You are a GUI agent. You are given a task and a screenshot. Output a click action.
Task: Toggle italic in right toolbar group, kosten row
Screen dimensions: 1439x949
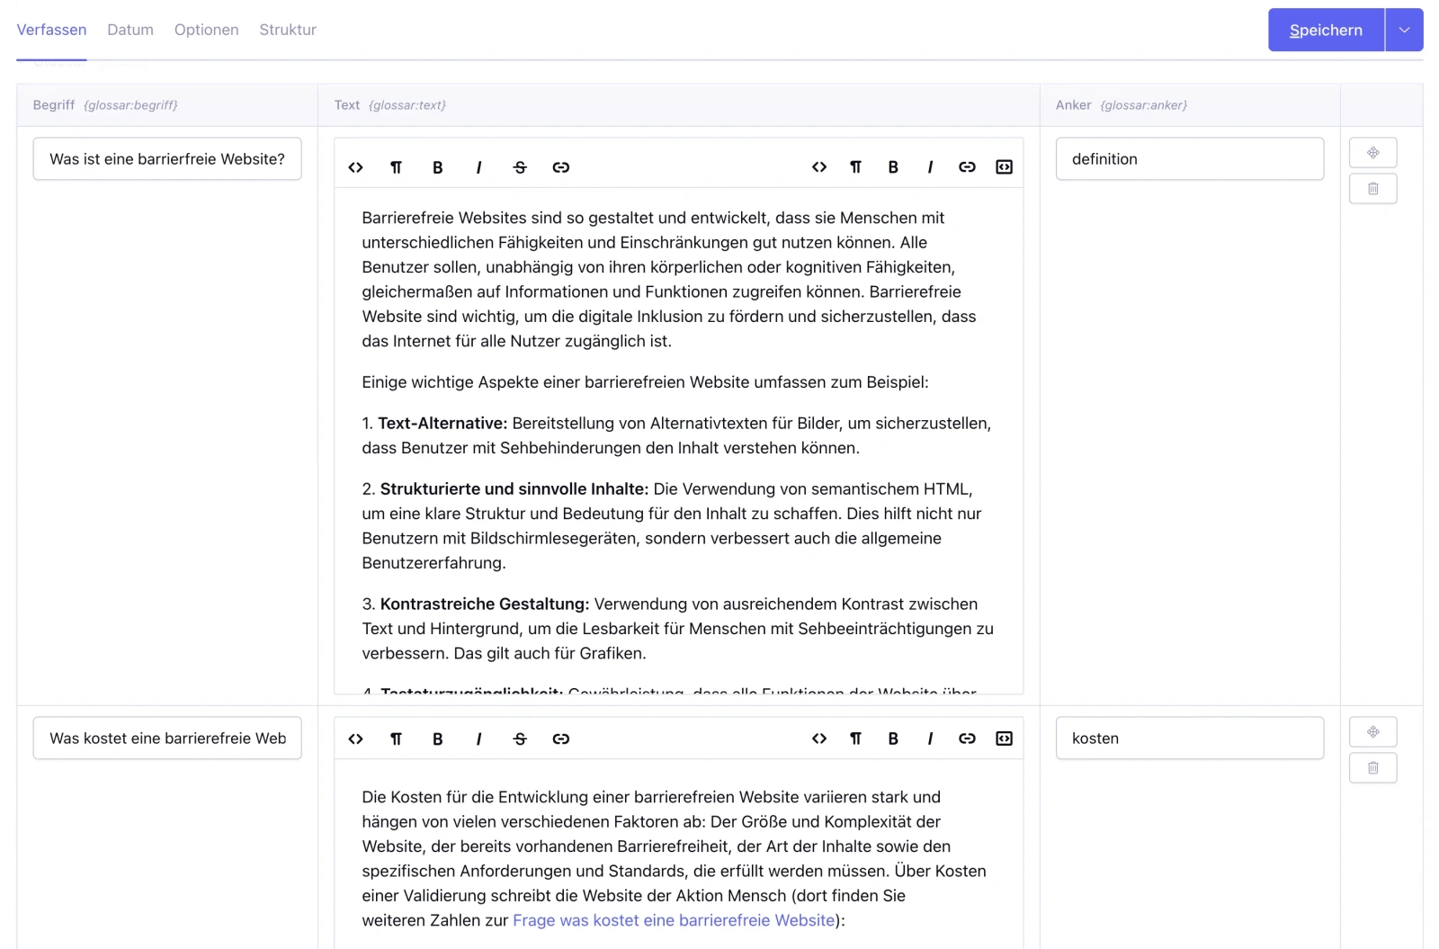coord(930,739)
